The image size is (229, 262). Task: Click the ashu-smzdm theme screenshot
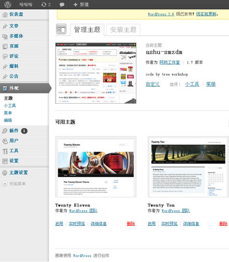tap(96, 73)
